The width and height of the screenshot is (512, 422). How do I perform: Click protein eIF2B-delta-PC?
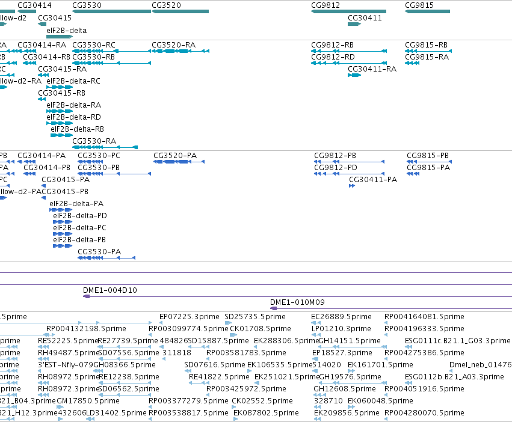[x=79, y=228]
